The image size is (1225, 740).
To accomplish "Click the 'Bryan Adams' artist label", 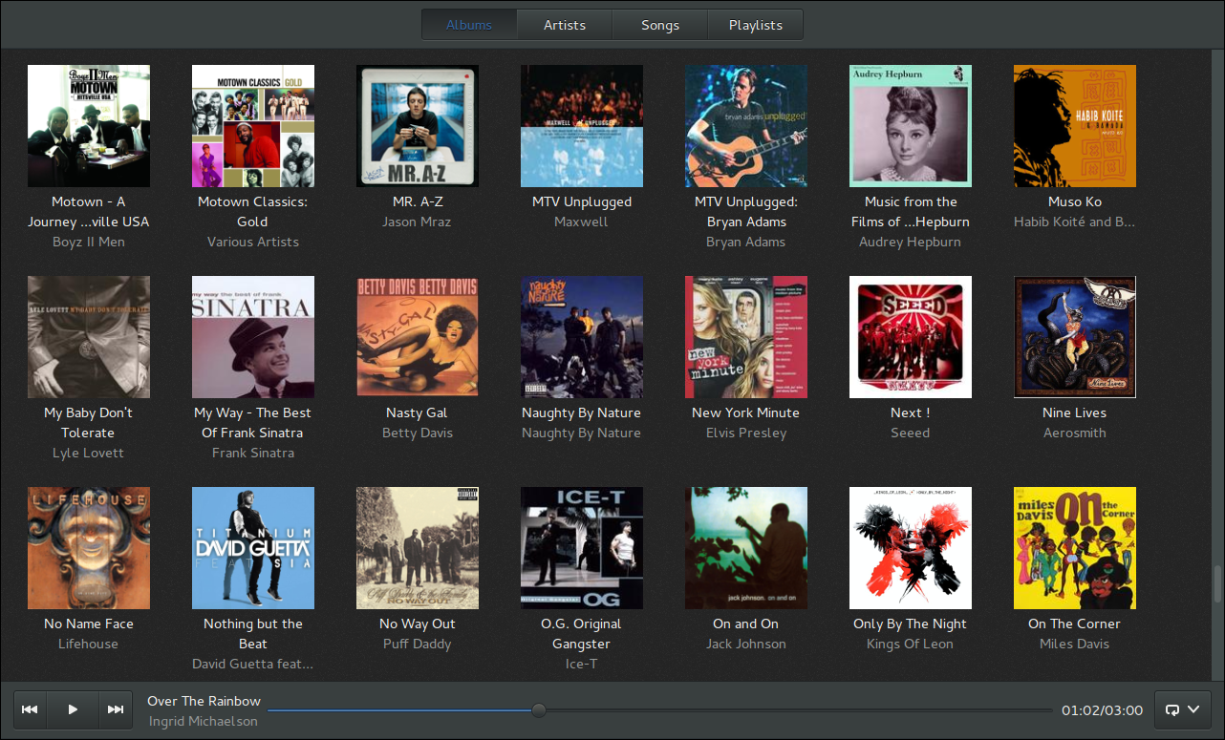I will click(746, 242).
